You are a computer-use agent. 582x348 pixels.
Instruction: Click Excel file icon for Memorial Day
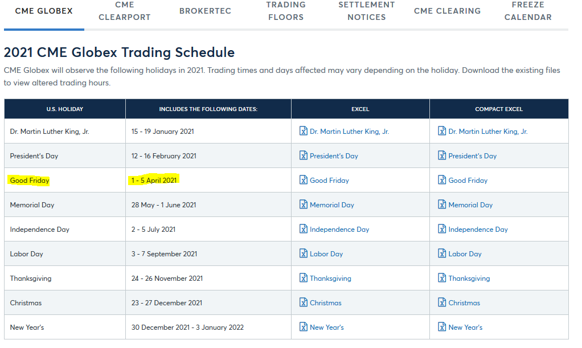[304, 204]
